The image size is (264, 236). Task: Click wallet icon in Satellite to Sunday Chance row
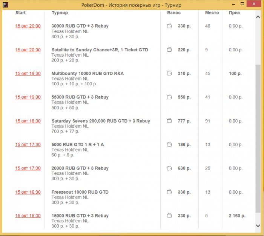coord(169,50)
